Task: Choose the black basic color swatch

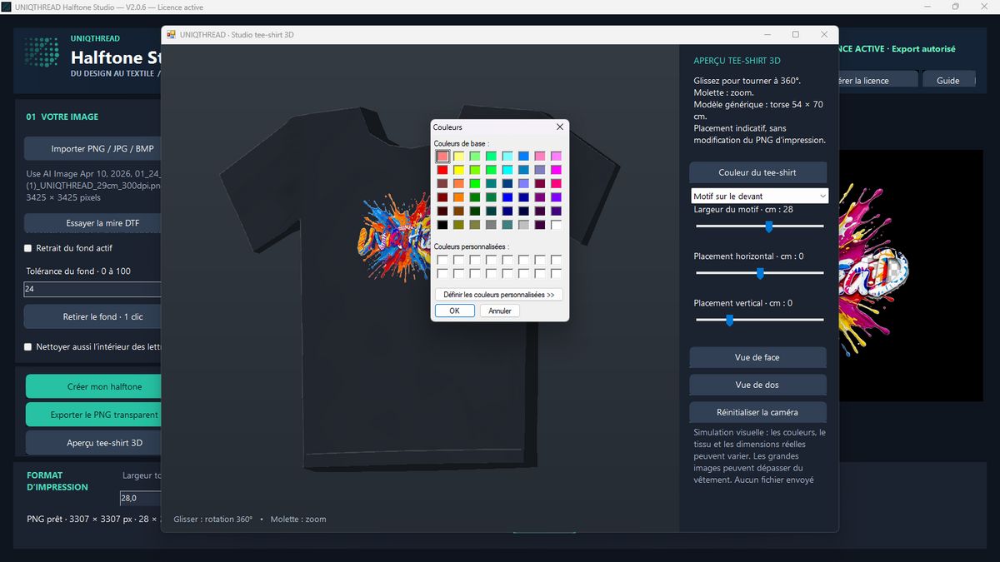Action: click(x=442, y=225)
